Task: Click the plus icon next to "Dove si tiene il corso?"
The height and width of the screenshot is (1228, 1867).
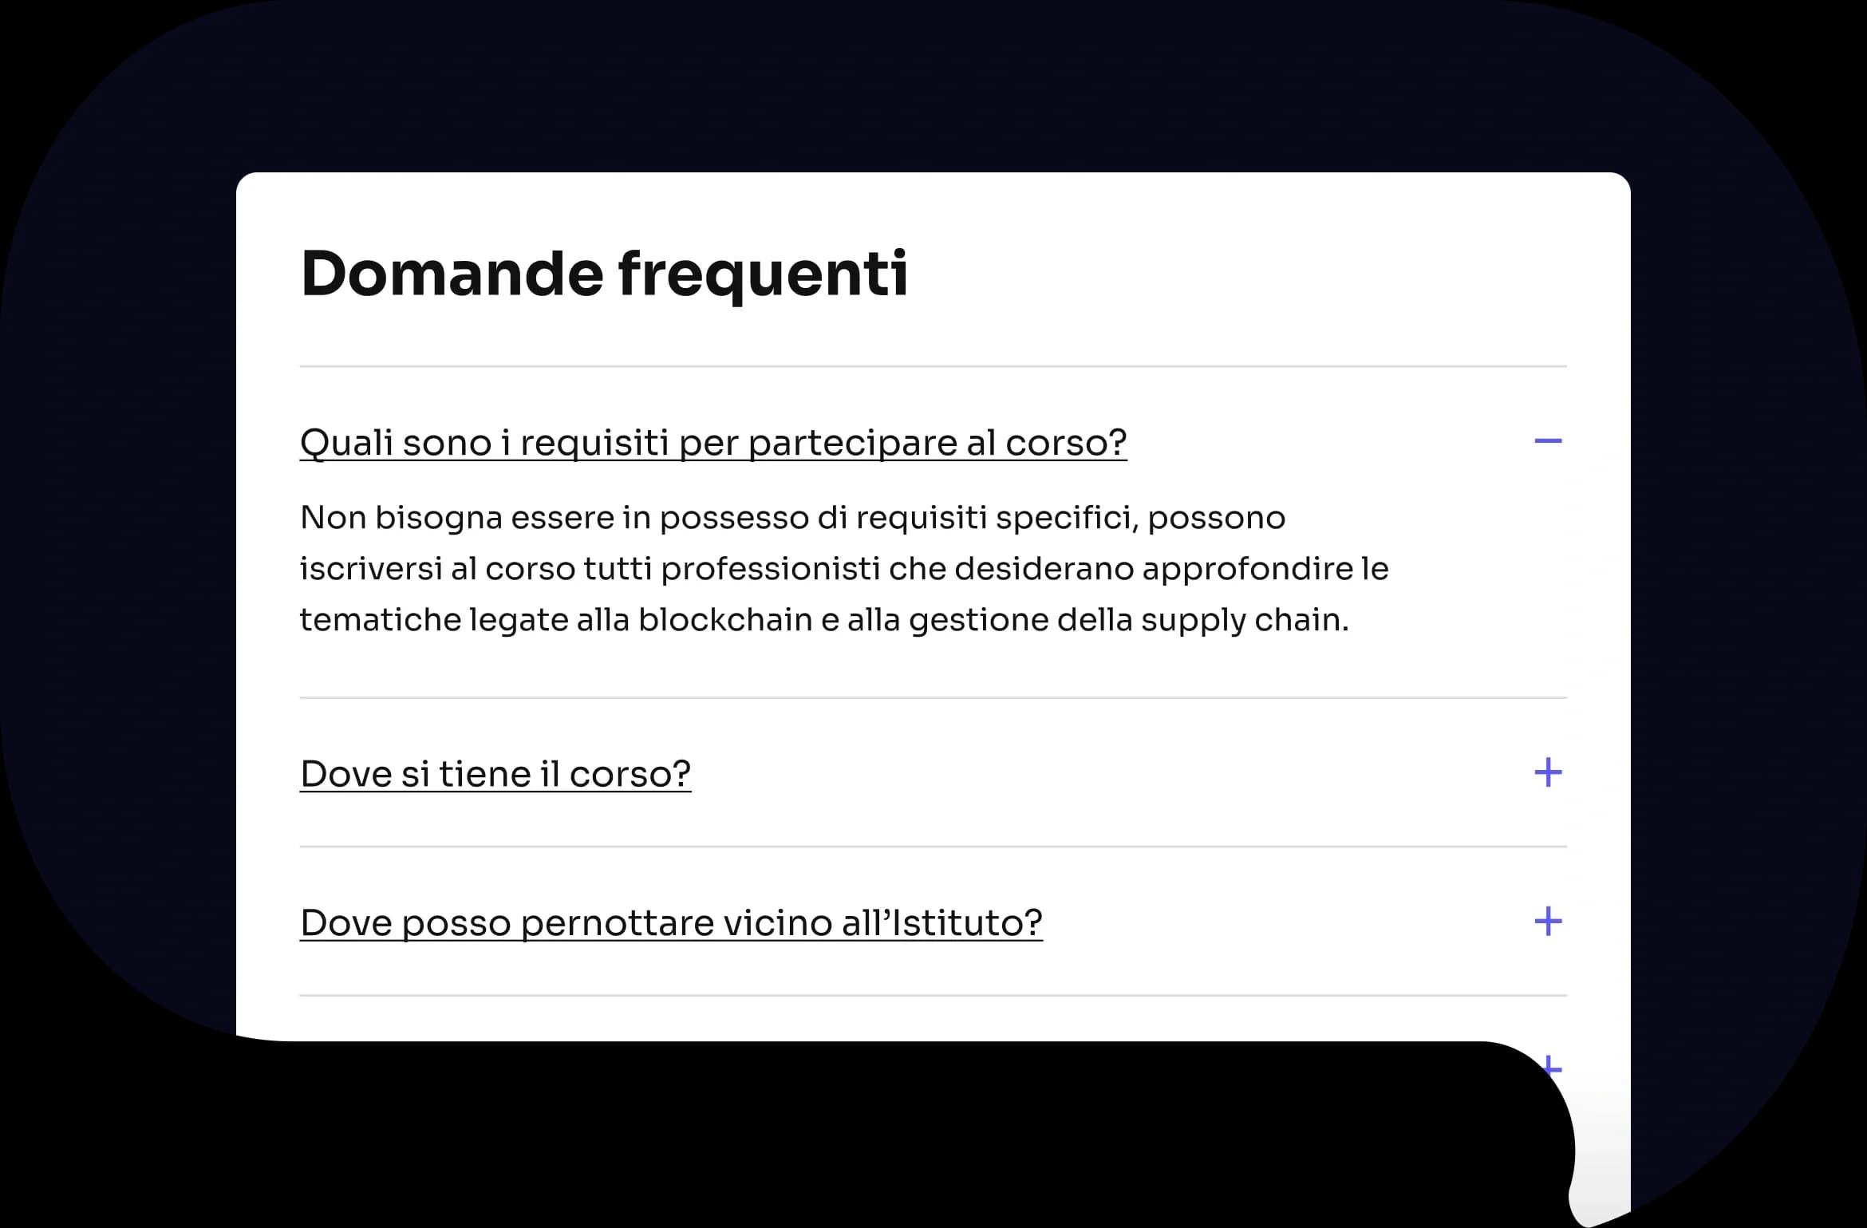Action: point(1548,772)
